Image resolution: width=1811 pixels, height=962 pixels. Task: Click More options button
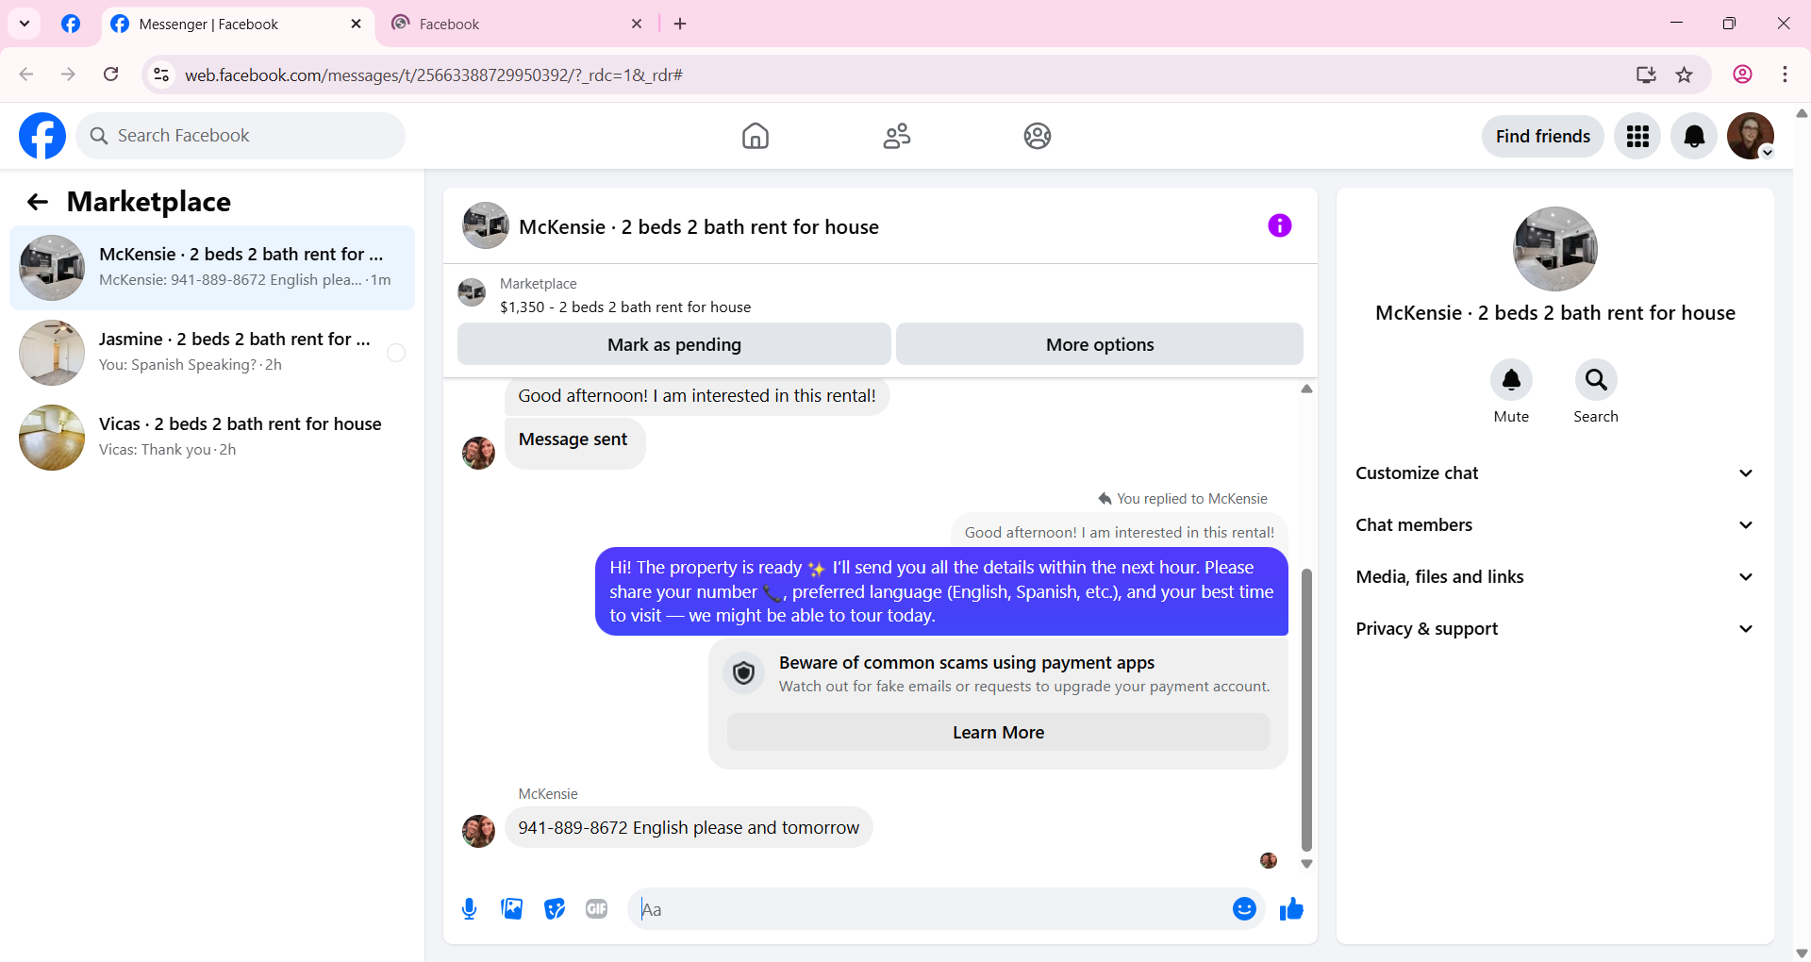coord(1100,344)
